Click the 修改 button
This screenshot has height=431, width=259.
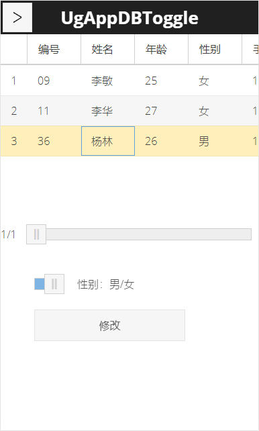109,325
